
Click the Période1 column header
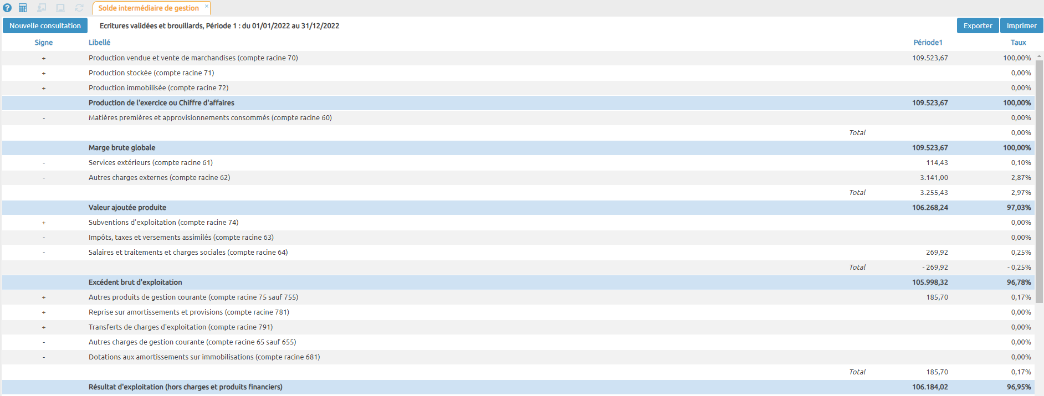point(928,43)
